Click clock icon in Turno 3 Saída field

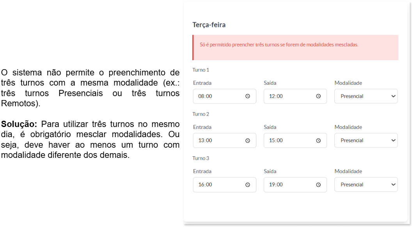[318, 185]
